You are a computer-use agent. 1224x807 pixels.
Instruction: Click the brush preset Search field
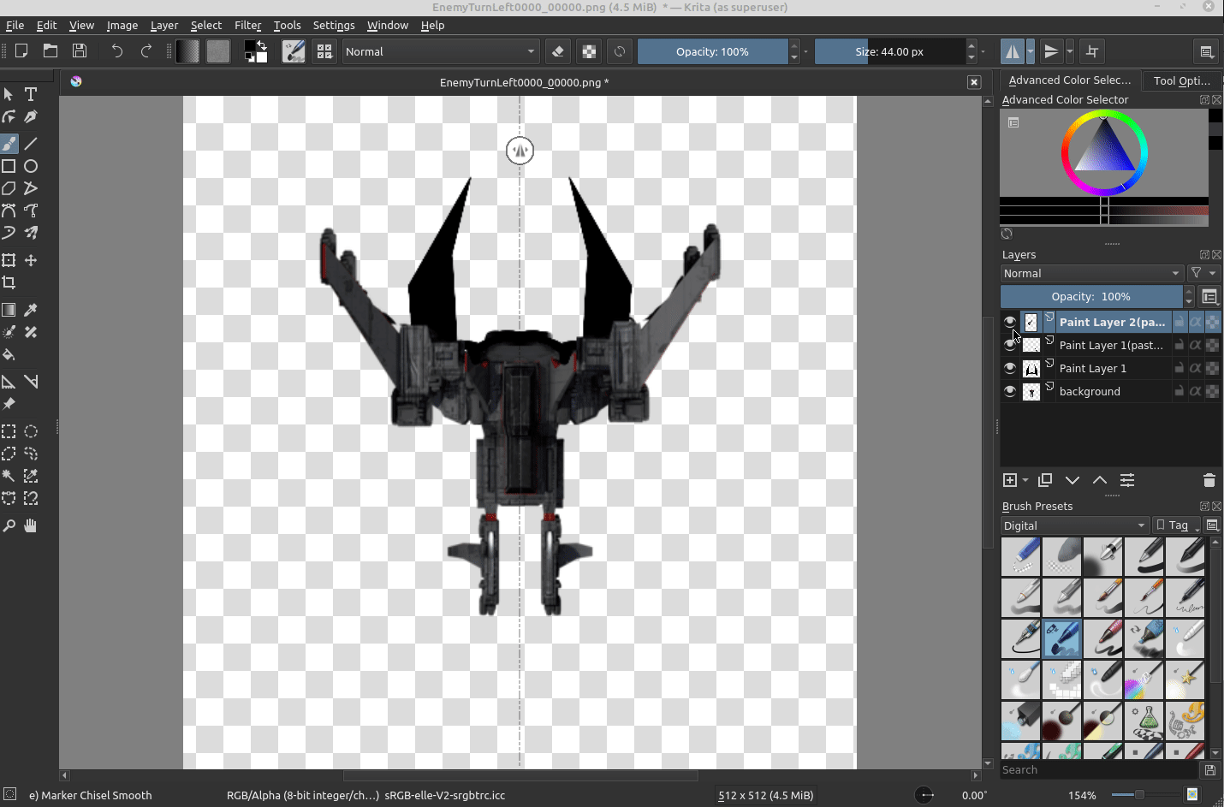(x=1100, y=770)
